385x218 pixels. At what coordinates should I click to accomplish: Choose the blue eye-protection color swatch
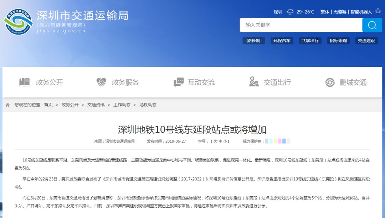[284, 141]
